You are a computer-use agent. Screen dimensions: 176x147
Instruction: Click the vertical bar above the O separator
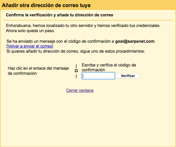point(76,66)
